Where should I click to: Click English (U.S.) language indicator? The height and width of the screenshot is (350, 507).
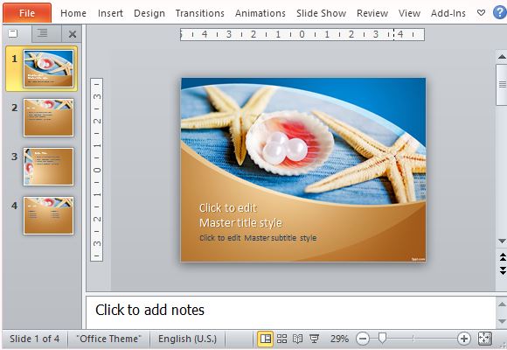click(188, 339)
